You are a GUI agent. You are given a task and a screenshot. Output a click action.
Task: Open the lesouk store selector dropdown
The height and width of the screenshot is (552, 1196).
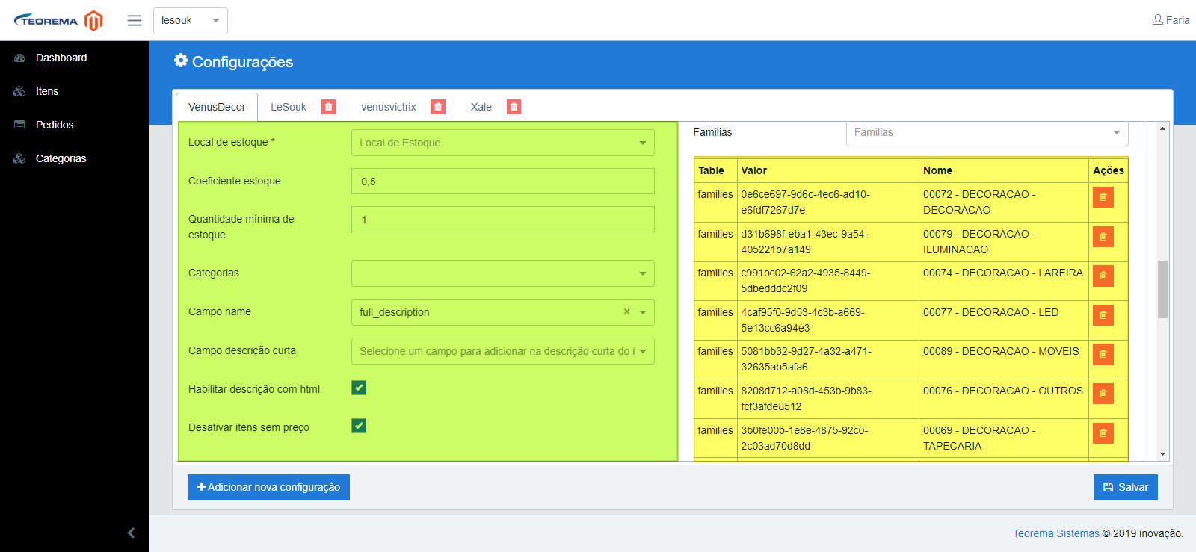coord(191,21)
